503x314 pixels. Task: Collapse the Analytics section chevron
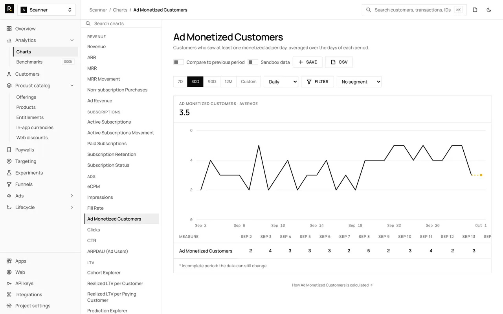point(72,40)
